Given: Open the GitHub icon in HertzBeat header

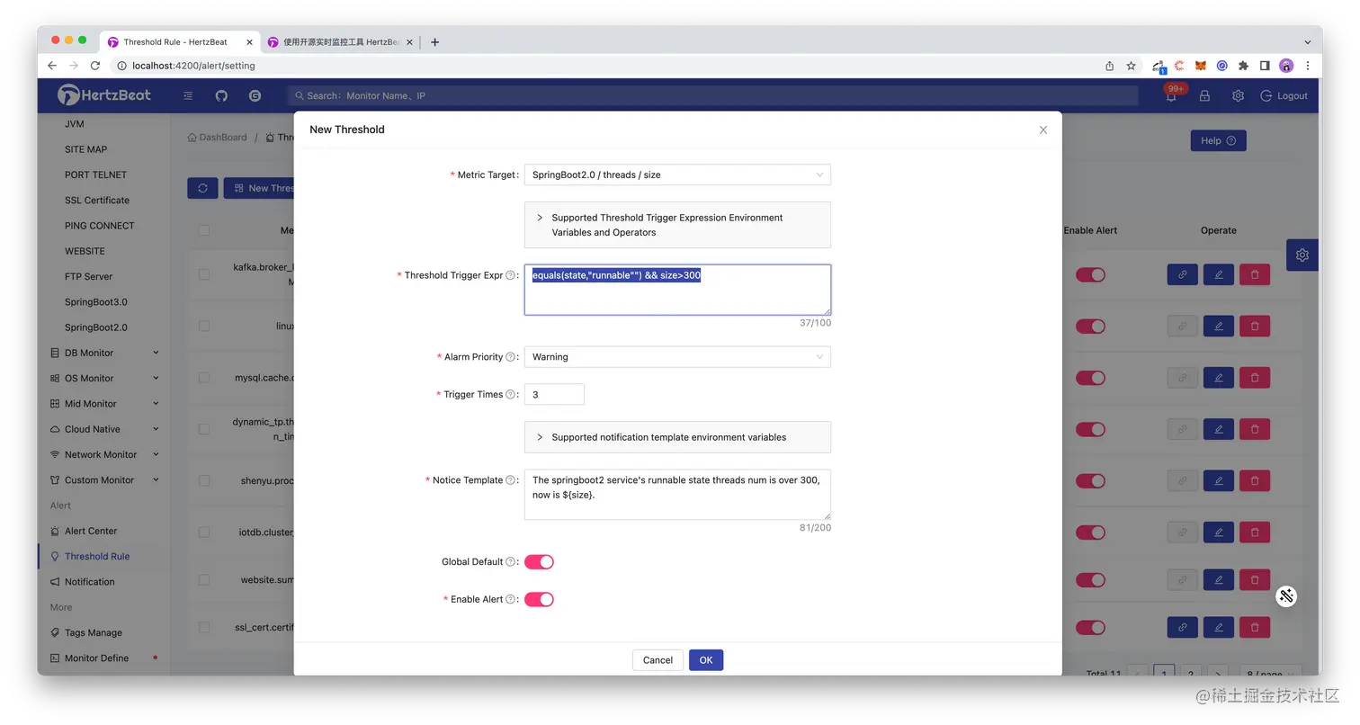Looking at the screenshot, I should (x=221, y=95).
